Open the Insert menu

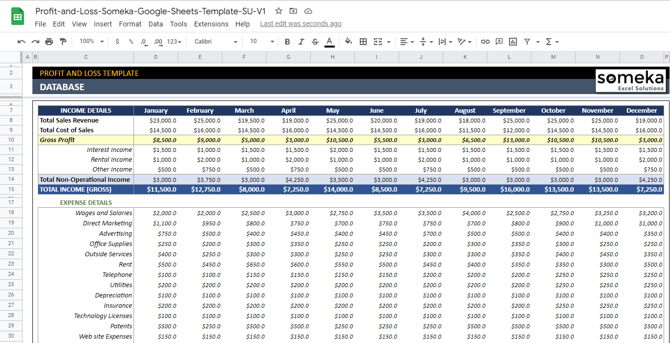tap(103, 24)
